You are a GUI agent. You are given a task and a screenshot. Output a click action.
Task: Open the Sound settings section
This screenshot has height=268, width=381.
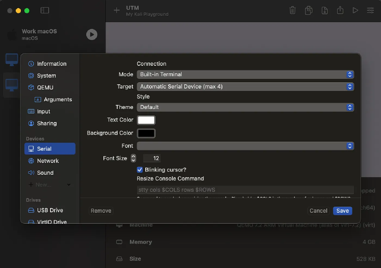pyautogui.click(x=45, y=173)
